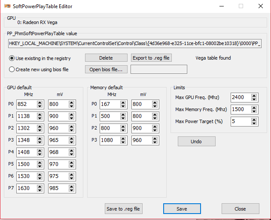Increase GPU P0 MHz with up arrow
The image size is (271, 220).
40,102
